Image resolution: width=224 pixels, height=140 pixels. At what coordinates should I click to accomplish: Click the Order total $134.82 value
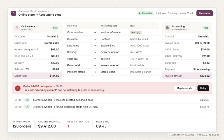[54, 76]
